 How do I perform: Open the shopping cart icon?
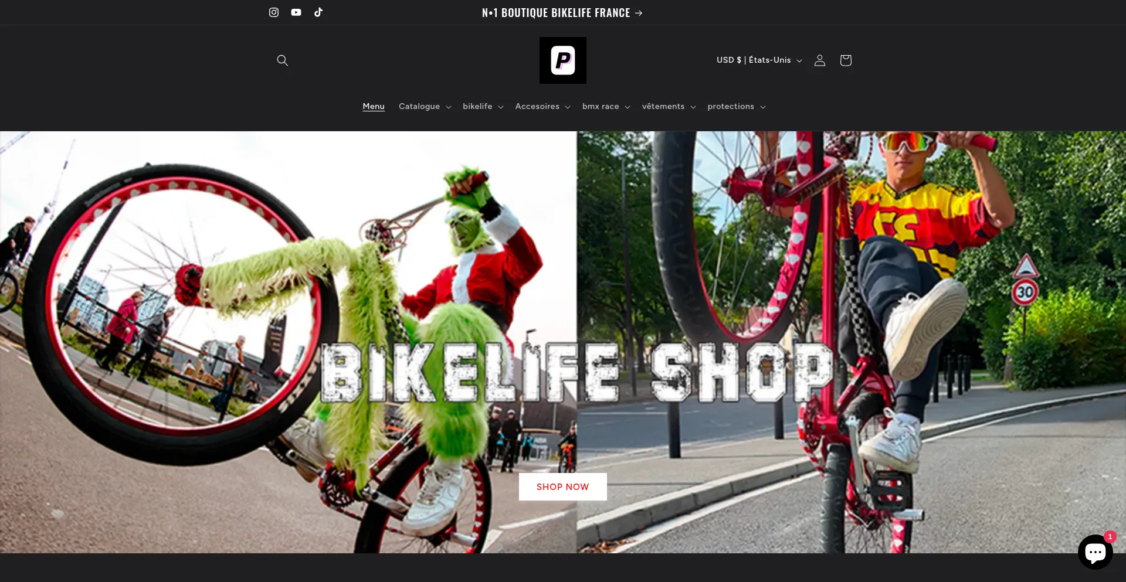pyautogui.click(x=845, y=60)
